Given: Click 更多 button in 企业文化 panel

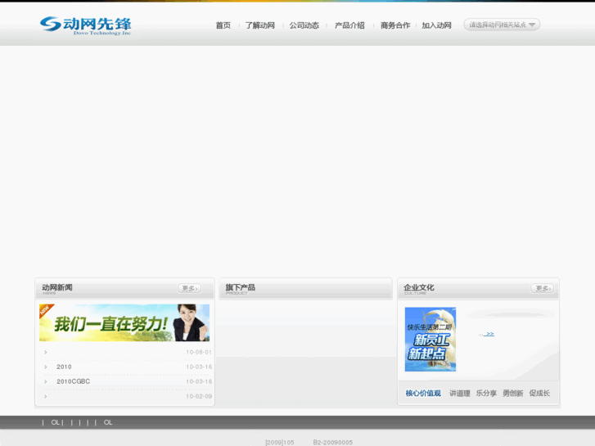Looking at the screenshot, I should pos(543,289).
